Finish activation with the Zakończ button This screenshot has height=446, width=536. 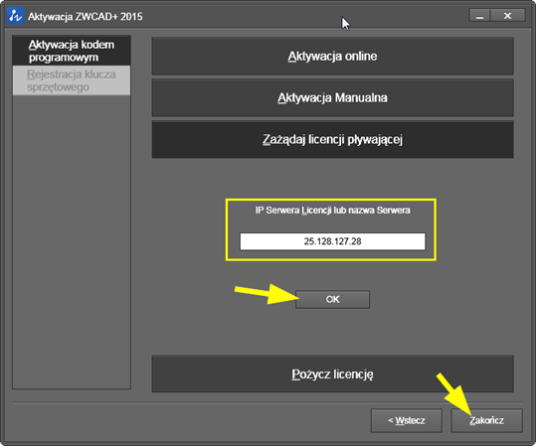487,420
